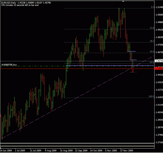Click the 1.3874 price axis label
This screenshot has width=163, height=153.
[159, 127]
